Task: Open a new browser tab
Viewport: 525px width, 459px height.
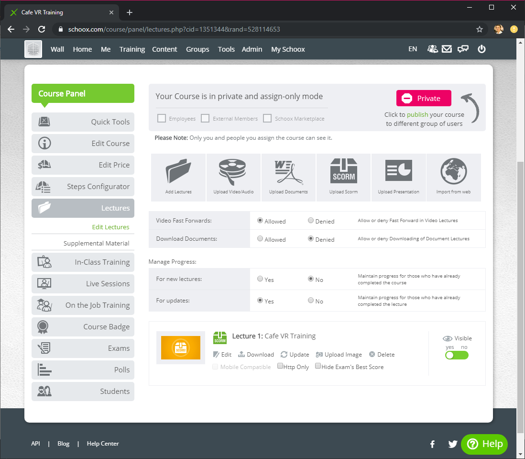Action: 130,13
